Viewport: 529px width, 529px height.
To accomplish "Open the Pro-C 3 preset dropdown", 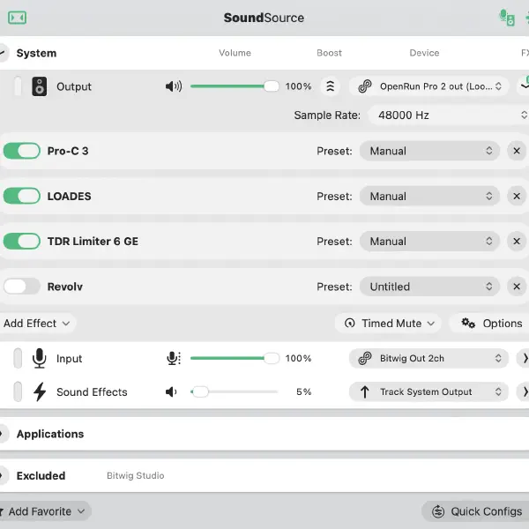I will click(x=429, y=151).
